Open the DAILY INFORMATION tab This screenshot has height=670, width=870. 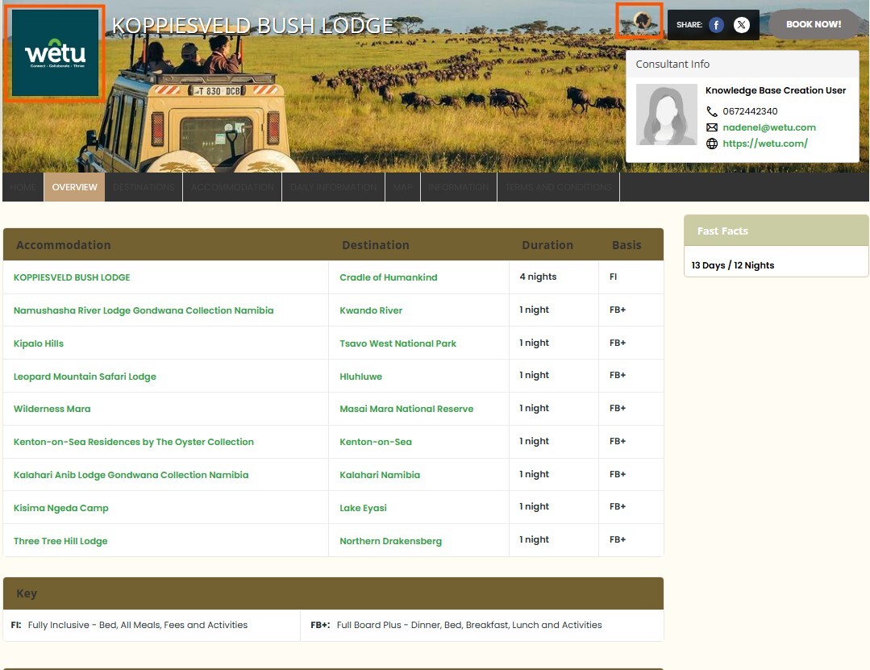click(334, 187)
